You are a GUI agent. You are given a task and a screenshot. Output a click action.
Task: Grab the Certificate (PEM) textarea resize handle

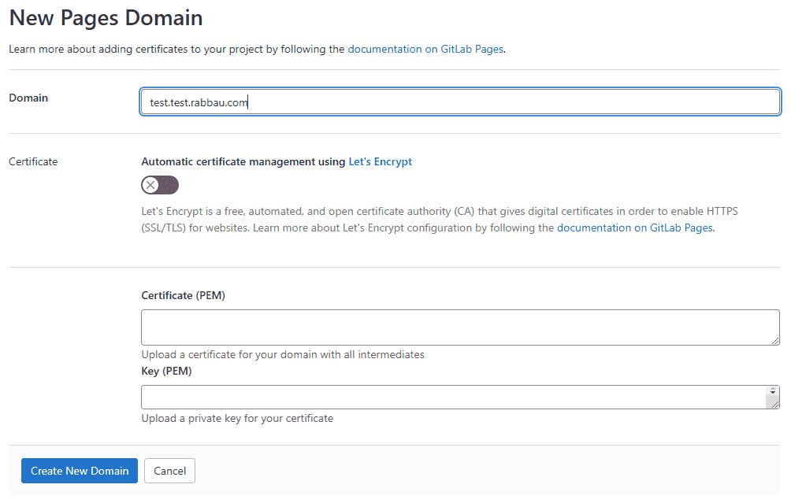pos(775,340)
